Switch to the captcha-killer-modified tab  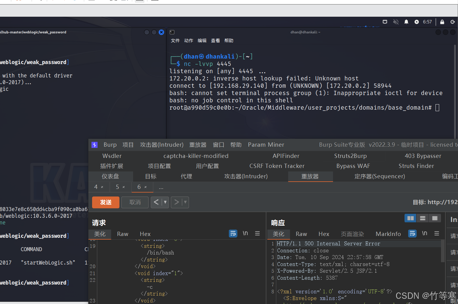196,156
